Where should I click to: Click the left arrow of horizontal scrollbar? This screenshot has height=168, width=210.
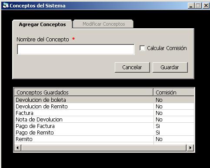coord(17,148)
